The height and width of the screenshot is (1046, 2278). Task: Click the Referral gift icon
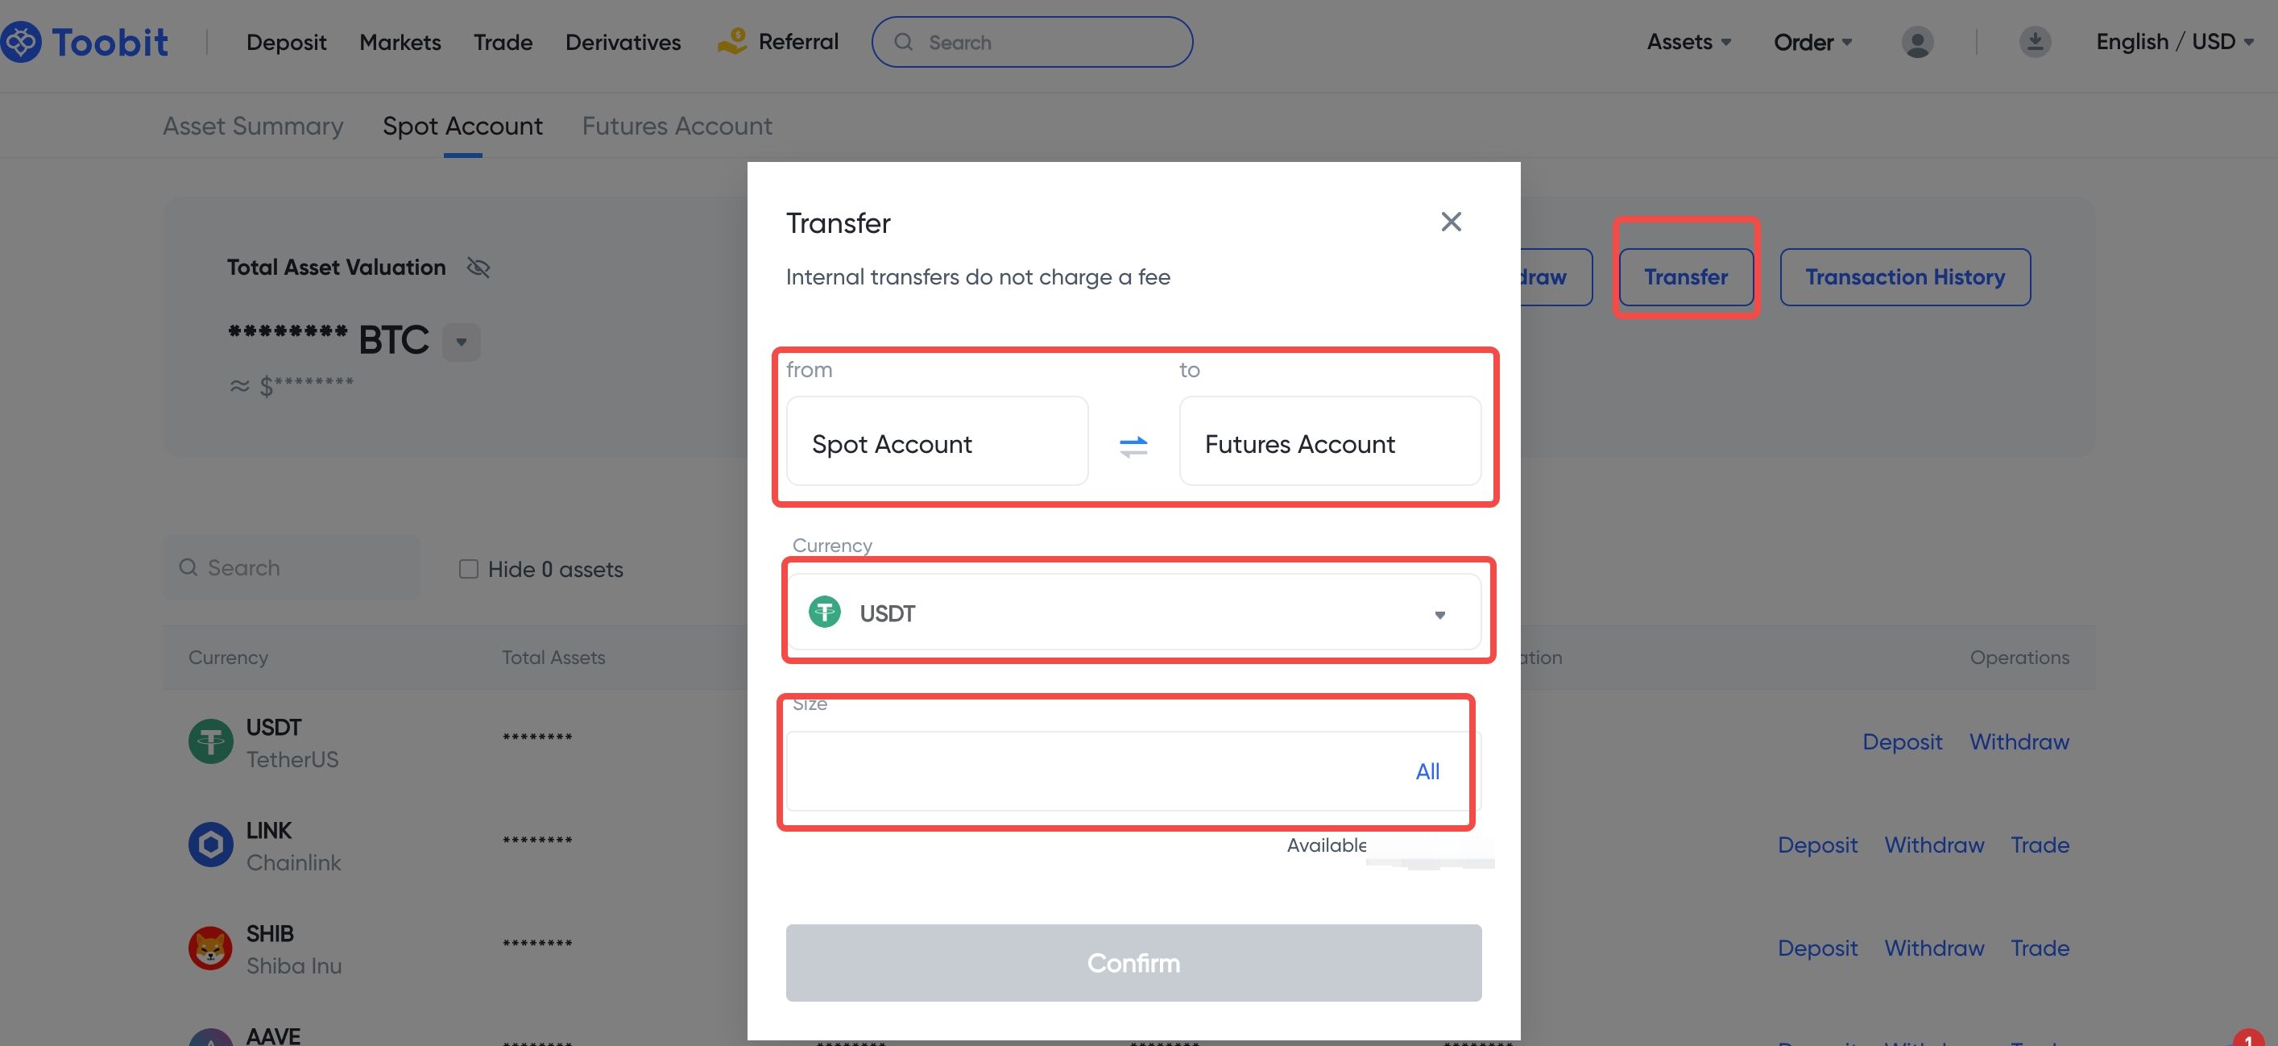(x=731, y=42)
